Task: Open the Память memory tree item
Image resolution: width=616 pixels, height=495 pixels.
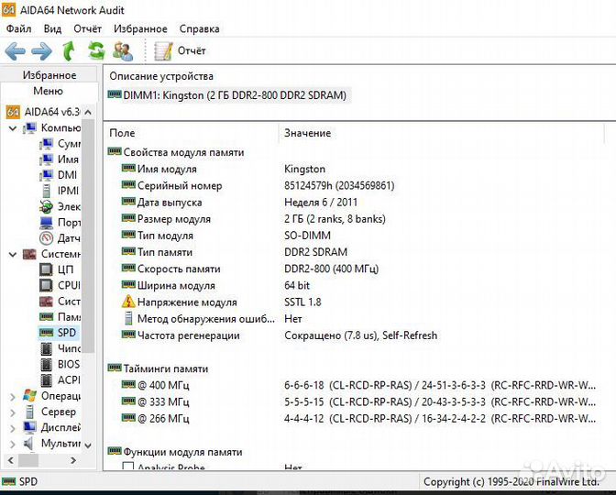Action: pos(60,317)
